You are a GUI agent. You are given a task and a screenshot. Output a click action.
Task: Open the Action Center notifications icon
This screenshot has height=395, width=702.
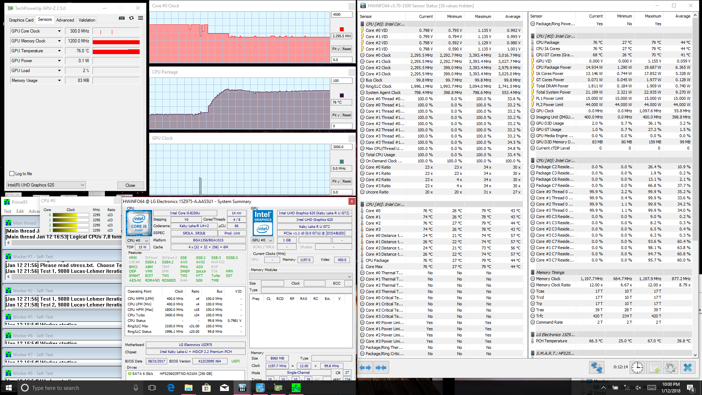point(691,388)
